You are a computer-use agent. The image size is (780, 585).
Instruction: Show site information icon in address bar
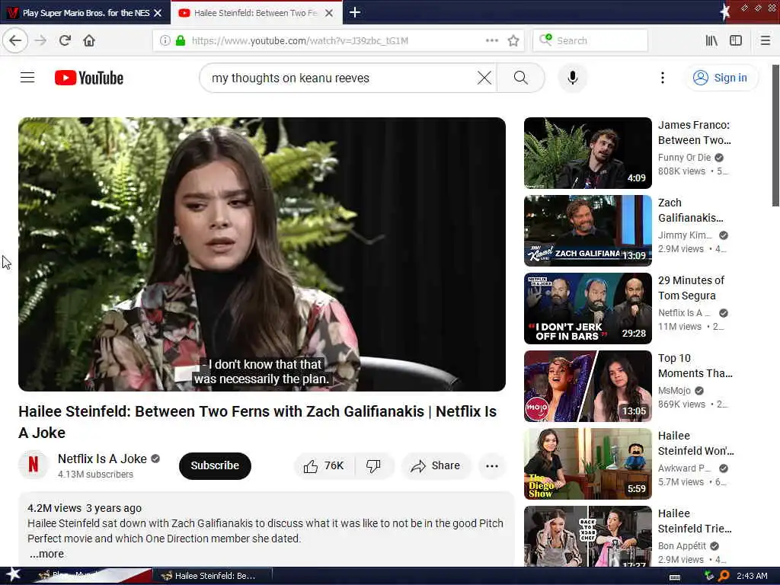point(165,40)
